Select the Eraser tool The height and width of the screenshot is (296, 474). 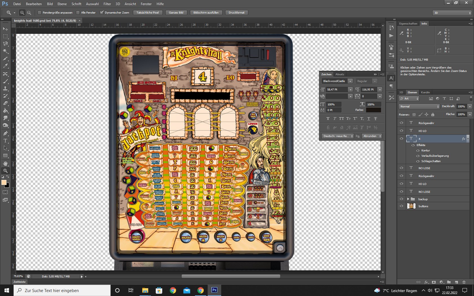pos(5,103)
